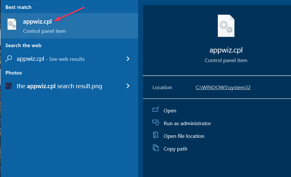Choose Open file location
The width and height of the screenshot is (291, 177).
tap(184, 136)
